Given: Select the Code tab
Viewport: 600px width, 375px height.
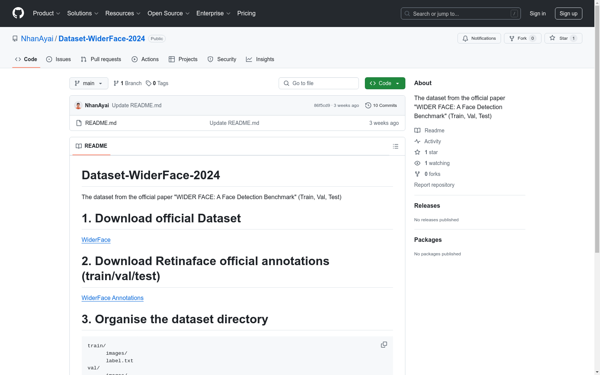Looking at the screenshot, I should point(26,59).
